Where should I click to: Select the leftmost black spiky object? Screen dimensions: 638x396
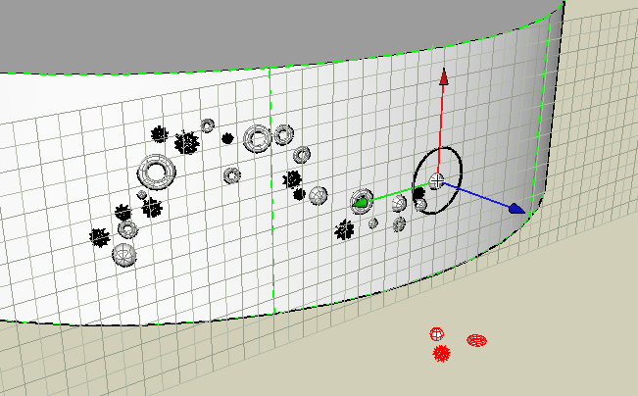(x=99, y=237)
